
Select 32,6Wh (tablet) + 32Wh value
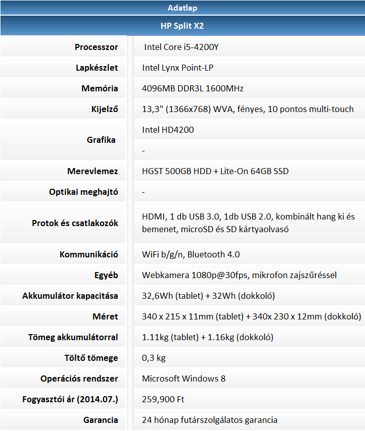(x=208, y=296)
